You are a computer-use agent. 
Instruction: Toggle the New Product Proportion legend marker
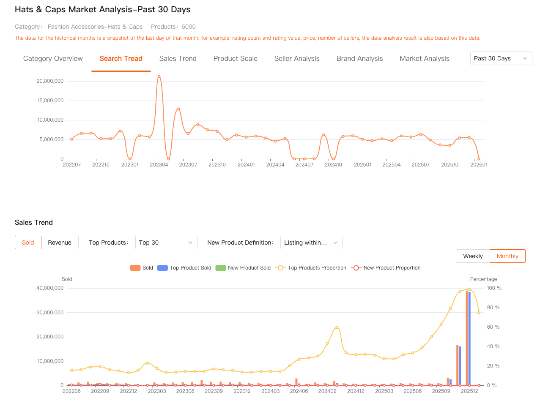point(356,268)
